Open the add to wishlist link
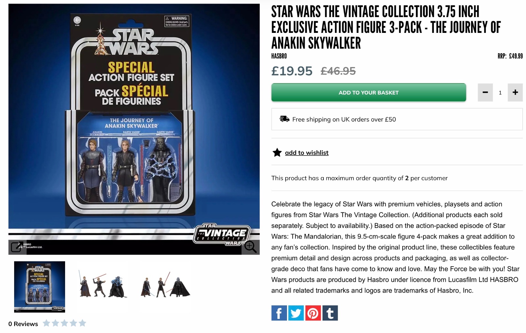The width and height of the screenshot is (526, 333). coord(307,153)
